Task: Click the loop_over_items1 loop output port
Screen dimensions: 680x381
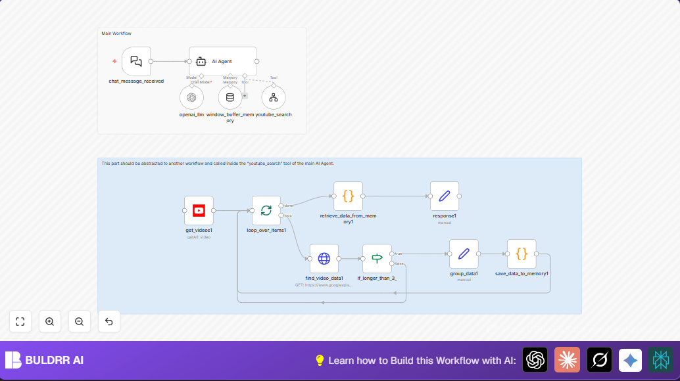Action: (x=281, y=215)
